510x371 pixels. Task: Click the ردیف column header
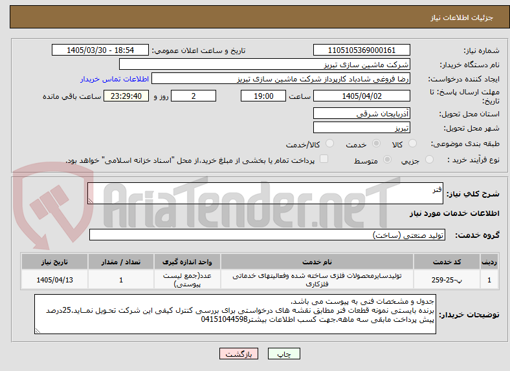tap(489, 262)
